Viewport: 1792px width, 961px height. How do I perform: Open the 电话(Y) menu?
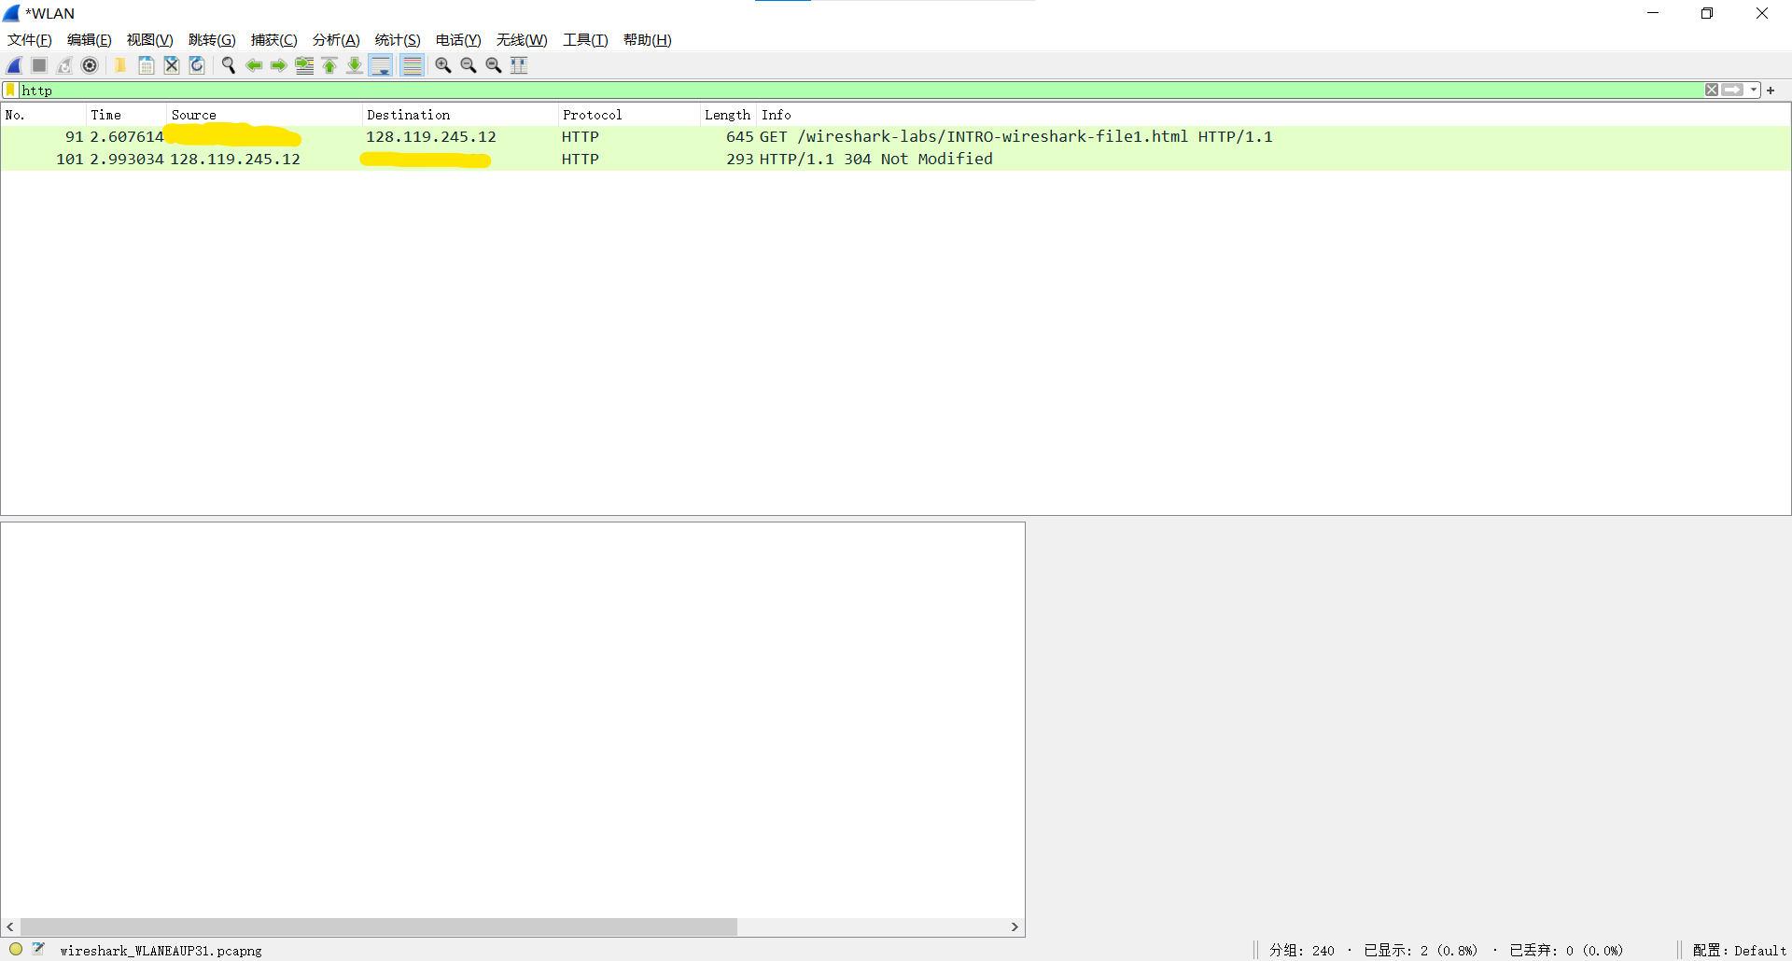[x=458, y=40]
